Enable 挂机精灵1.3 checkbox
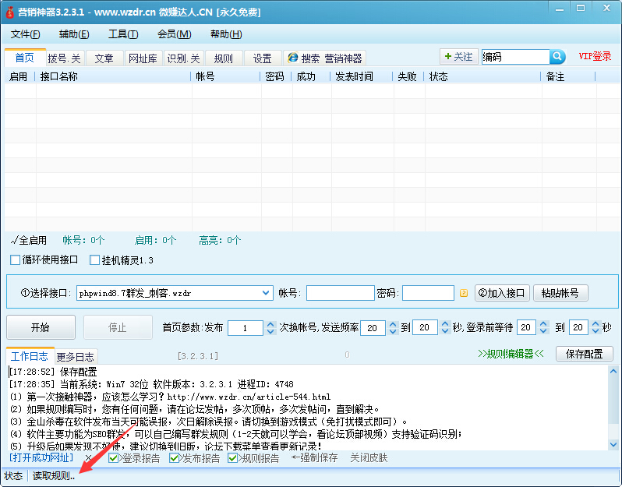Image resolution: width=622 pixels, height=487 pixels. 94,259
